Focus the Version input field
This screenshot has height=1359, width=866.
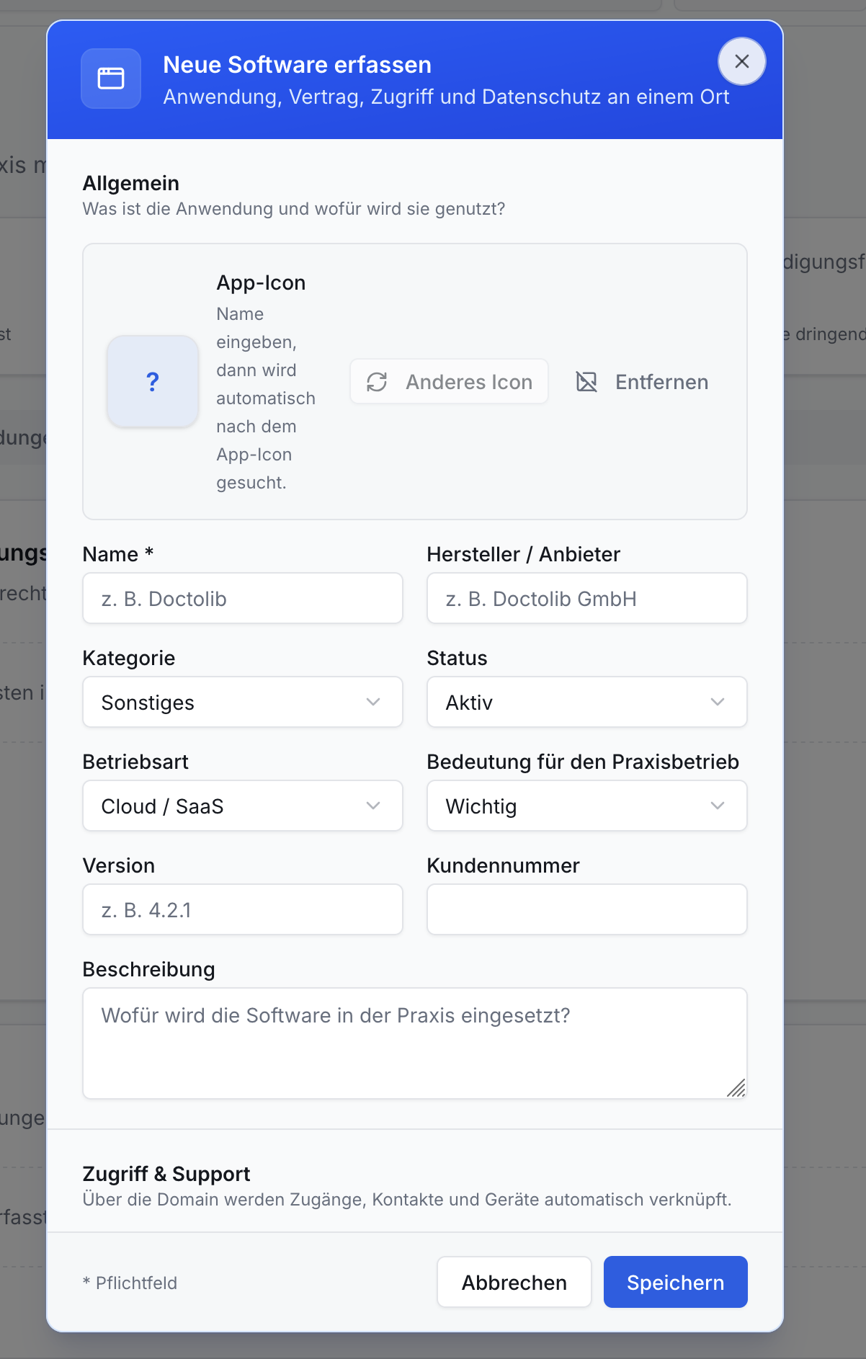pyautogui.click(x=243, y=909)
